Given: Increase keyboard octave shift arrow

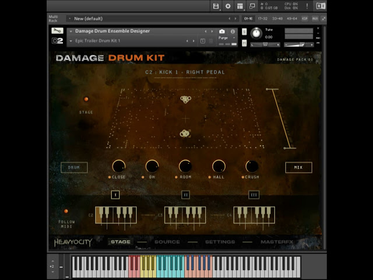Looking at the screenshot, I should pyautogui.click(x=52, y=261).
